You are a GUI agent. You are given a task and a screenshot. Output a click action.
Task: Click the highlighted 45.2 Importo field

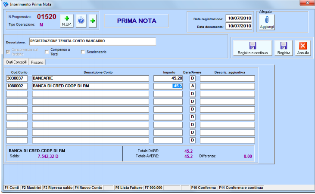pos(168,86)
